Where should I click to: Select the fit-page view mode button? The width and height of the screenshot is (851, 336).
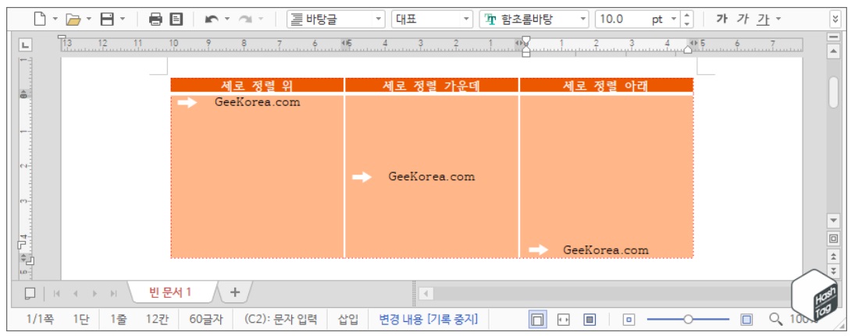click(x=537, y=320)
